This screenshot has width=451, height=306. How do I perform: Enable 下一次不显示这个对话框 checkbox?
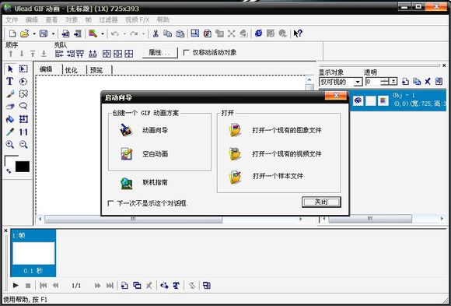110,203
